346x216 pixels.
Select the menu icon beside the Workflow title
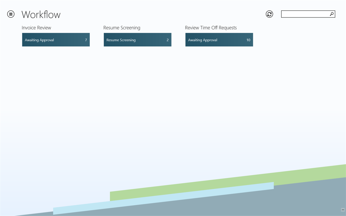click(x=10, y=14)
